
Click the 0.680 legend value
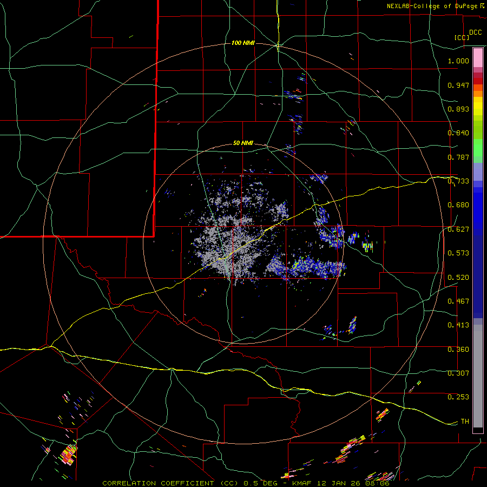pos(458,205)
